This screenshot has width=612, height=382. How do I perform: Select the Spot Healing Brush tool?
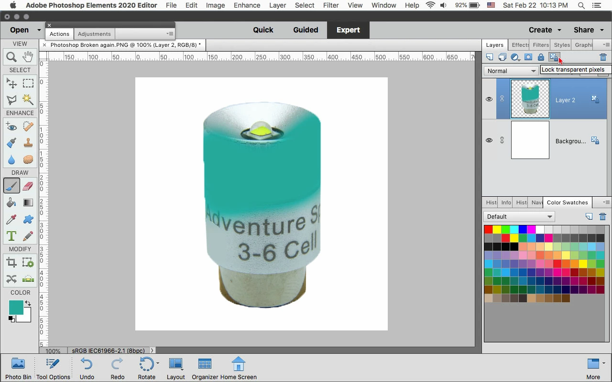point(28,127)
